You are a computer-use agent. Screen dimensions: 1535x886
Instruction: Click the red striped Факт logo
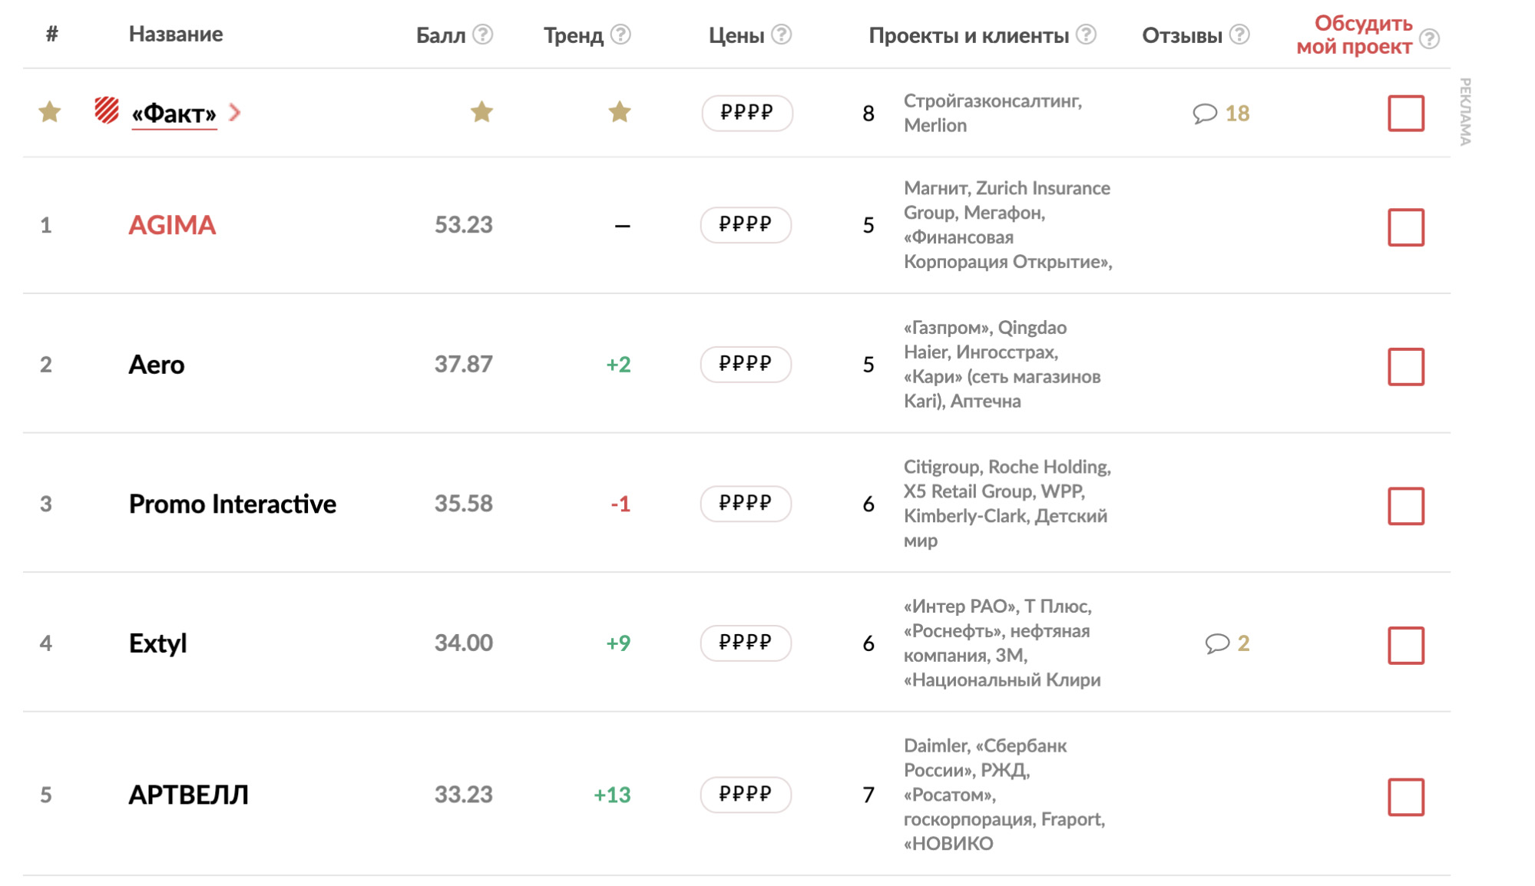(x=107, y=110)
